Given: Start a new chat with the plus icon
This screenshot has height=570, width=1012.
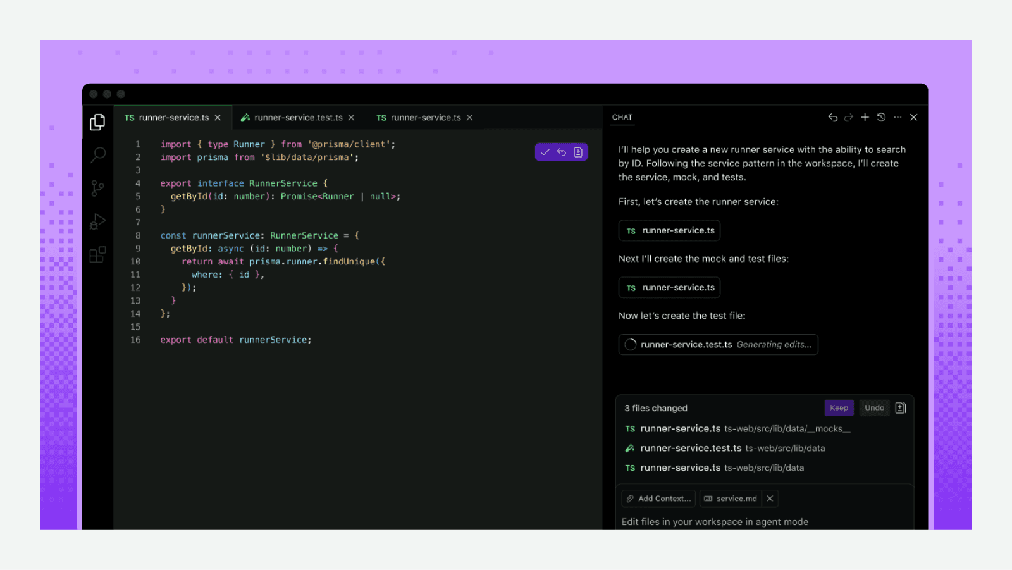Looking at the screenshot, I should [865, 117].
